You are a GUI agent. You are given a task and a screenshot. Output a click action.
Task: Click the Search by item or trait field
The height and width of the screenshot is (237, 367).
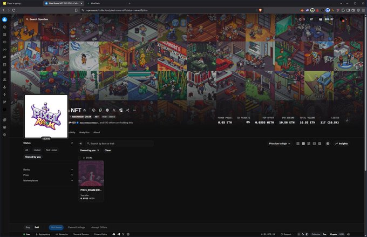tap(119, 143)
